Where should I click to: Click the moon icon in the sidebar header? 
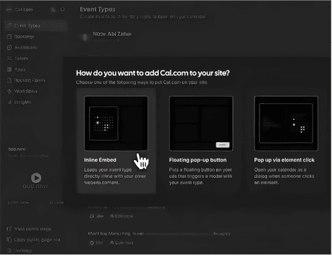click(53, 9)
